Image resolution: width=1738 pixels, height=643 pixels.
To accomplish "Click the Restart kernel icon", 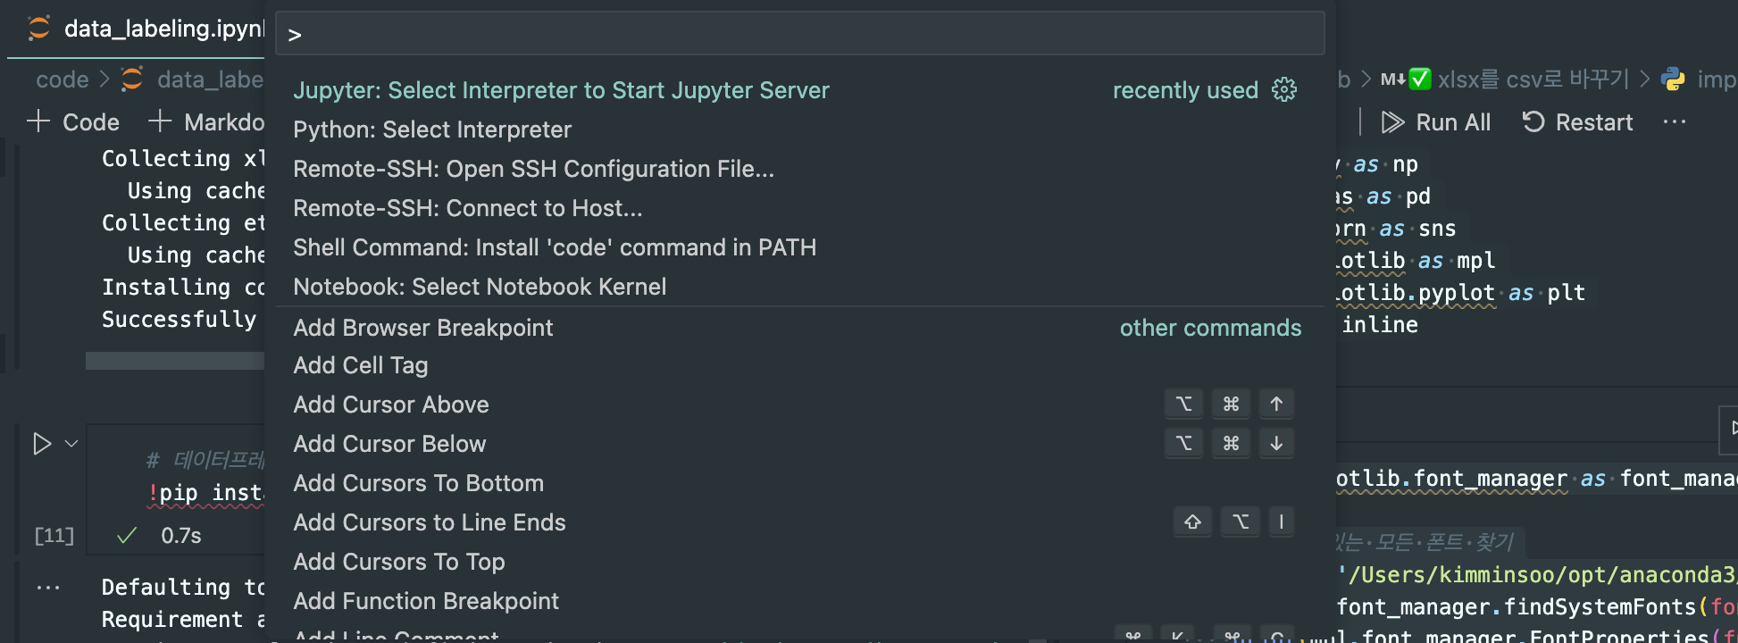I will [x=1533, y=122].
